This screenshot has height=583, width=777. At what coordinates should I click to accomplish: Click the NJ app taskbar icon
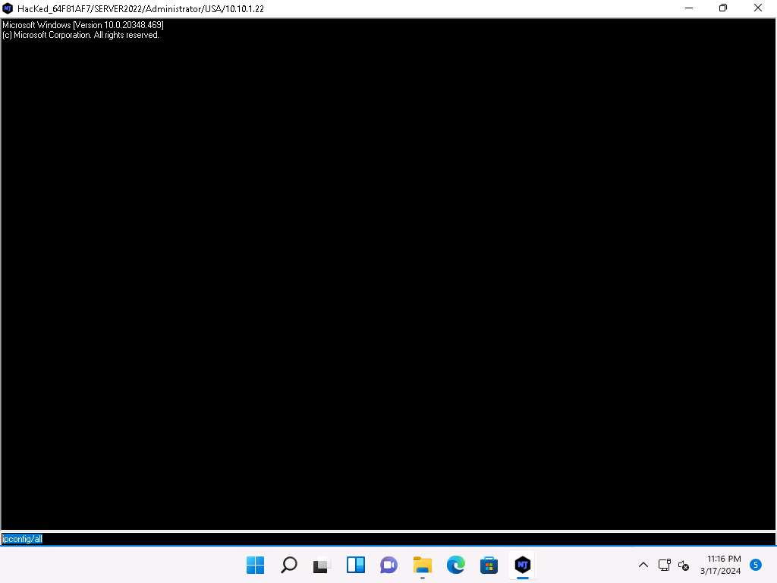point(522,565)
